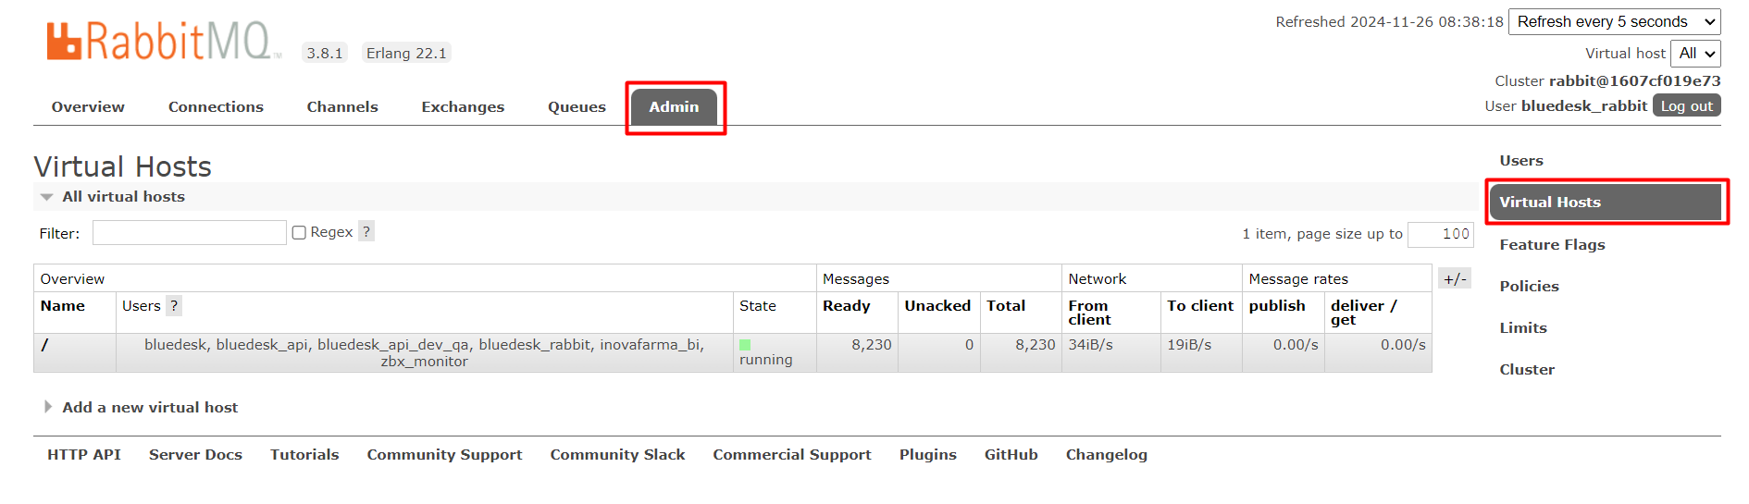Select Limits in the sidebar
The width and height of the screenshot is (1749, 504).
[x=1523, y=327]
